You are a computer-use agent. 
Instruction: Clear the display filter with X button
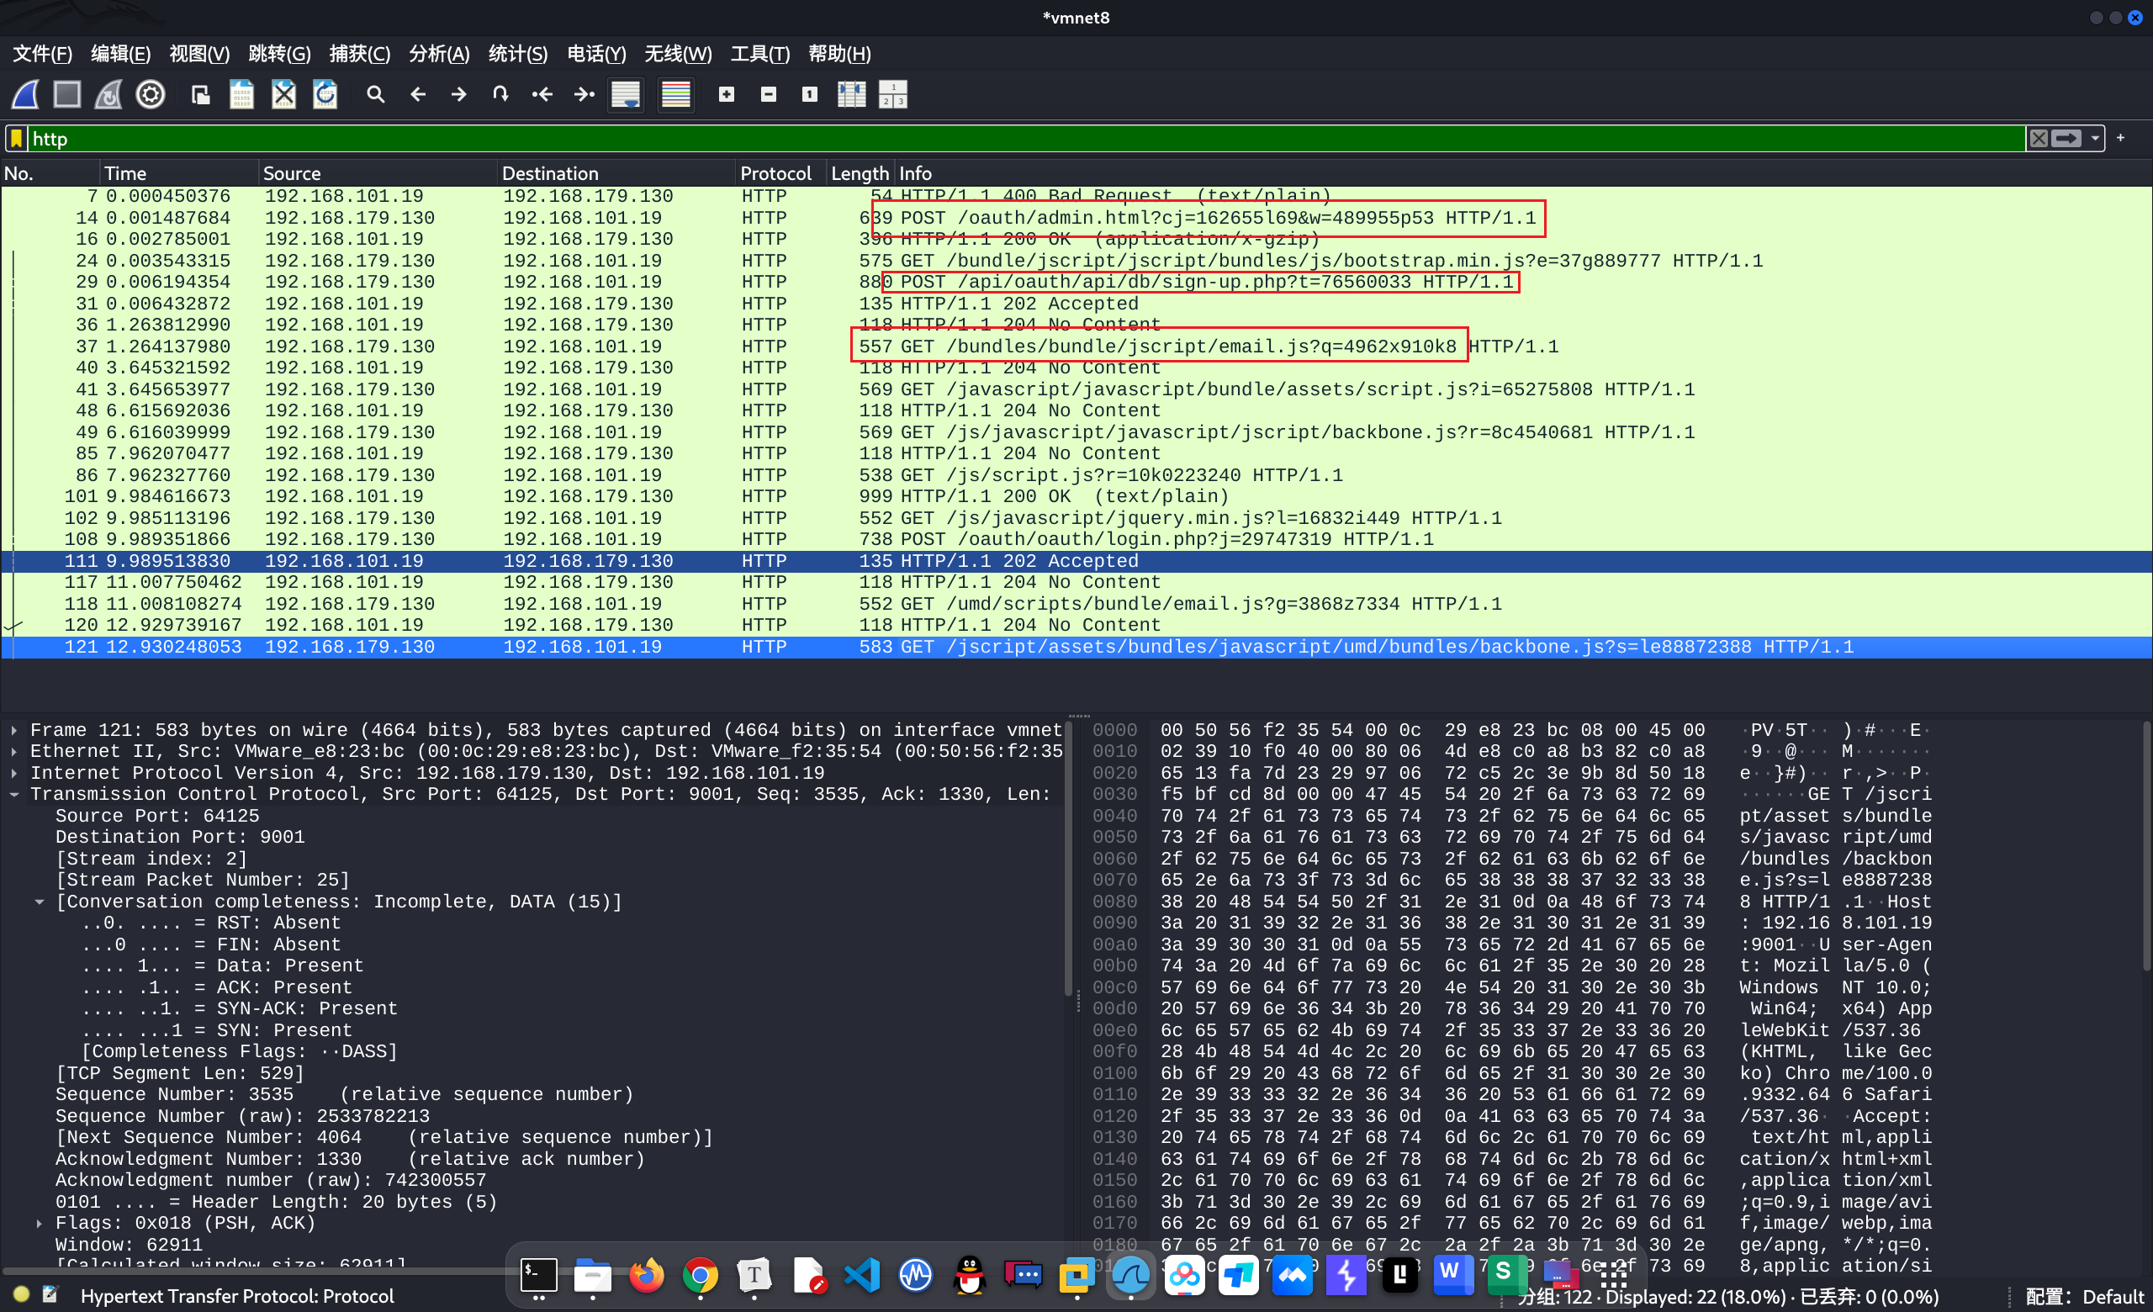coord(2038,139)
